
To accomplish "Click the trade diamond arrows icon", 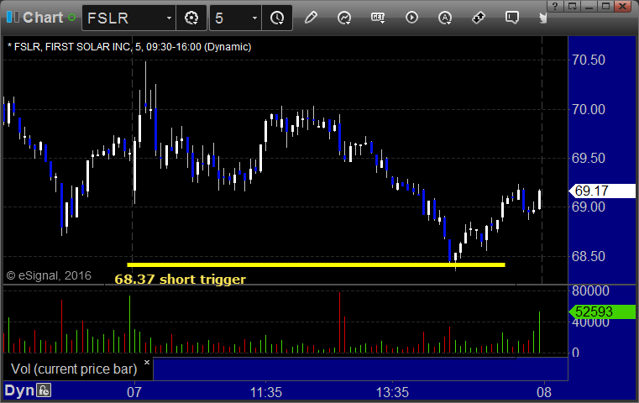I will pos(479,18).
